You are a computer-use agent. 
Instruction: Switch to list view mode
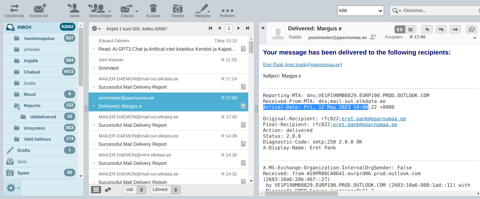[96, 190]
